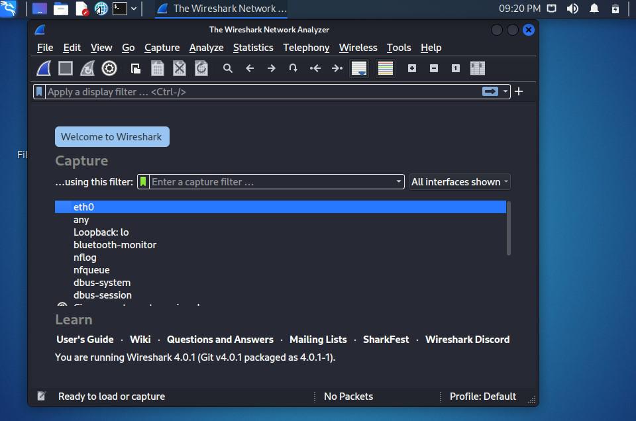Select the dbus-system interface
Viewport: 636px width, 421px height.
[280, 283]
